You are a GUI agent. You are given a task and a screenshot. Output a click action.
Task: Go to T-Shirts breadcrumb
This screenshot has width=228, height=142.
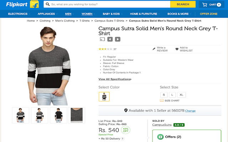(84, 21)
